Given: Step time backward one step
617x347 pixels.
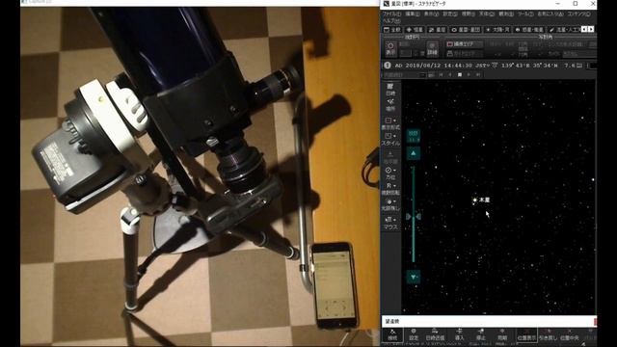Looking at the screenshot, I should [450, 74].
